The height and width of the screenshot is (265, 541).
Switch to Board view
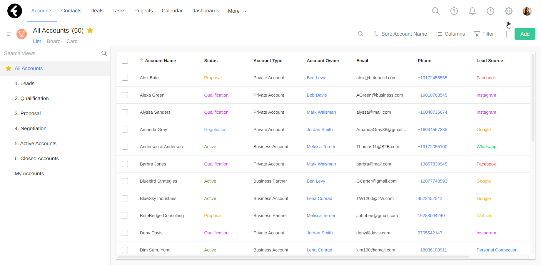54,41
